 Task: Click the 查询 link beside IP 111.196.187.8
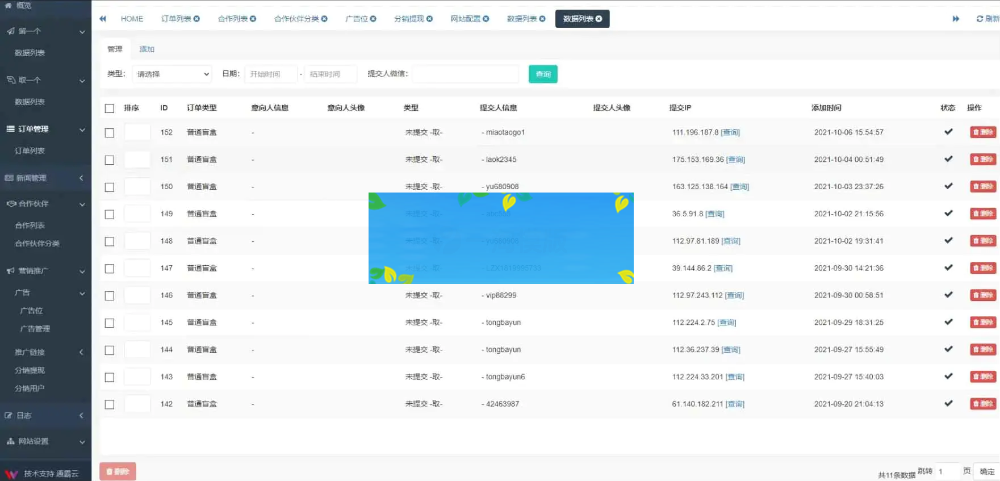(730, 132)
